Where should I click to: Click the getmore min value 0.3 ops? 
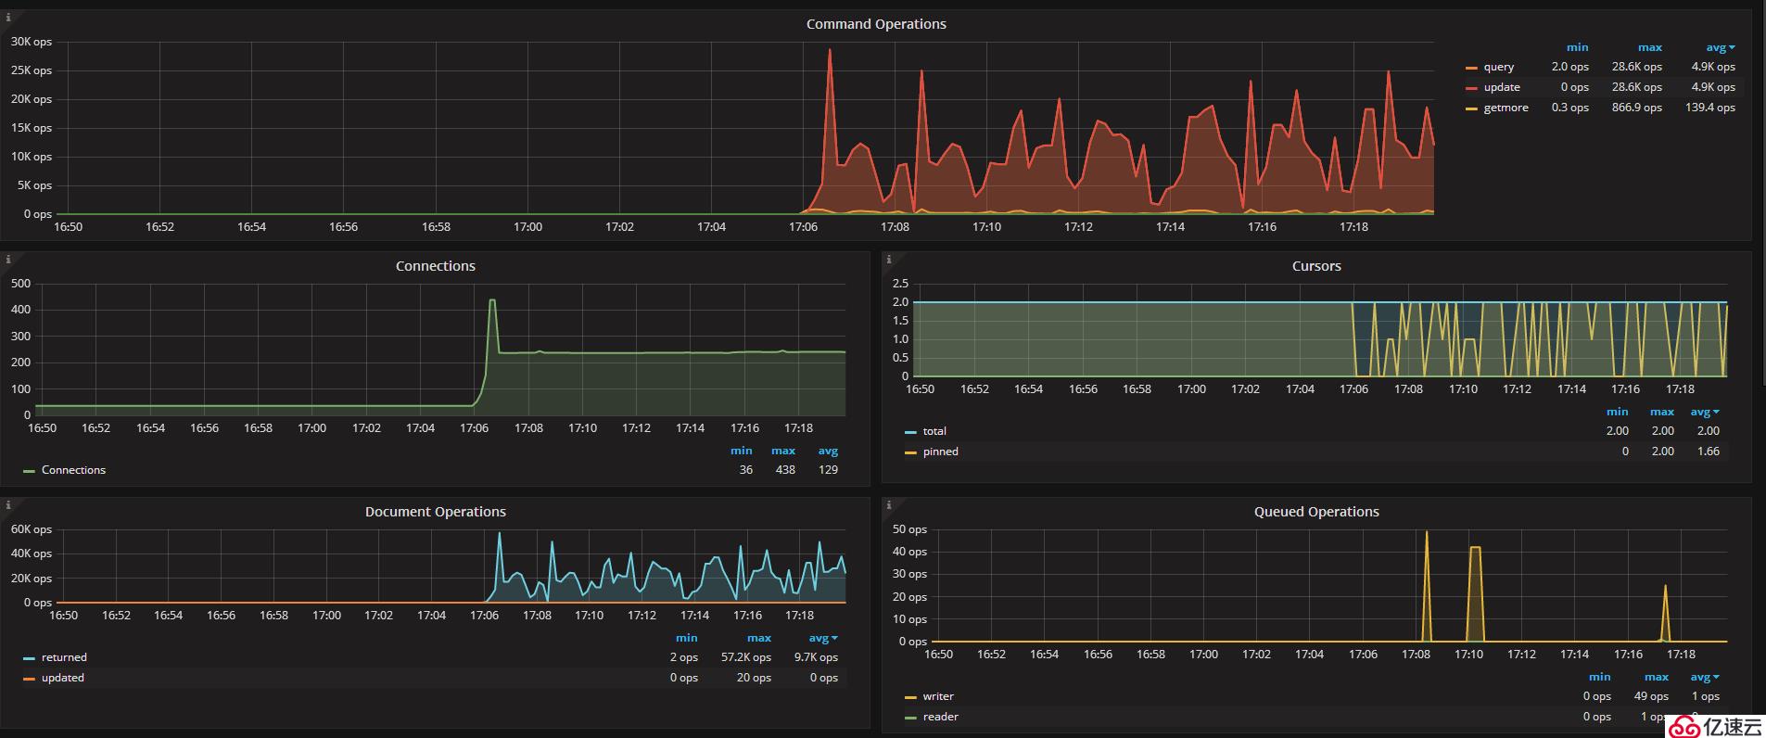[x=1570, y=108]
